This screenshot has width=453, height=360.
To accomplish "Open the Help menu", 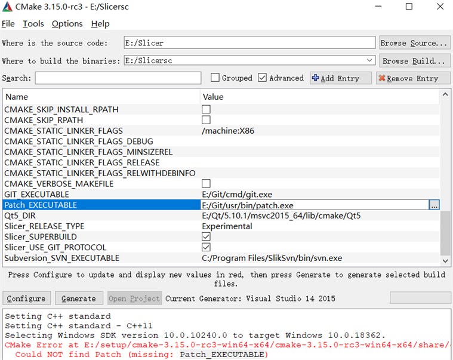I will point(100,24).
